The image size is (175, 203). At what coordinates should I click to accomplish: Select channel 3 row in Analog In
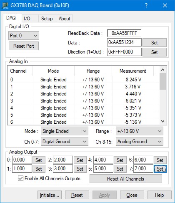[x=83, y=101]
